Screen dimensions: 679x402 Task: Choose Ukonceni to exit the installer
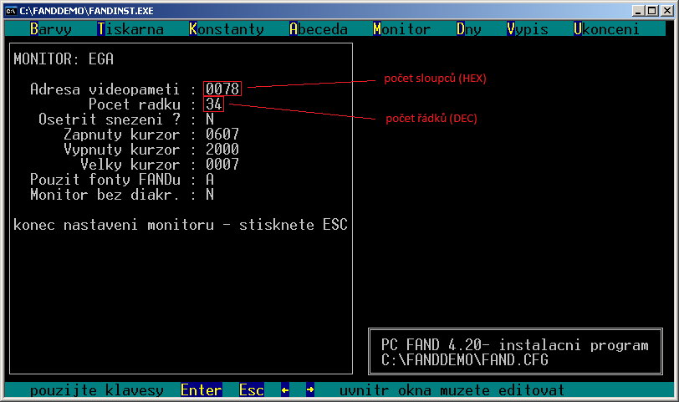[607, 29]
